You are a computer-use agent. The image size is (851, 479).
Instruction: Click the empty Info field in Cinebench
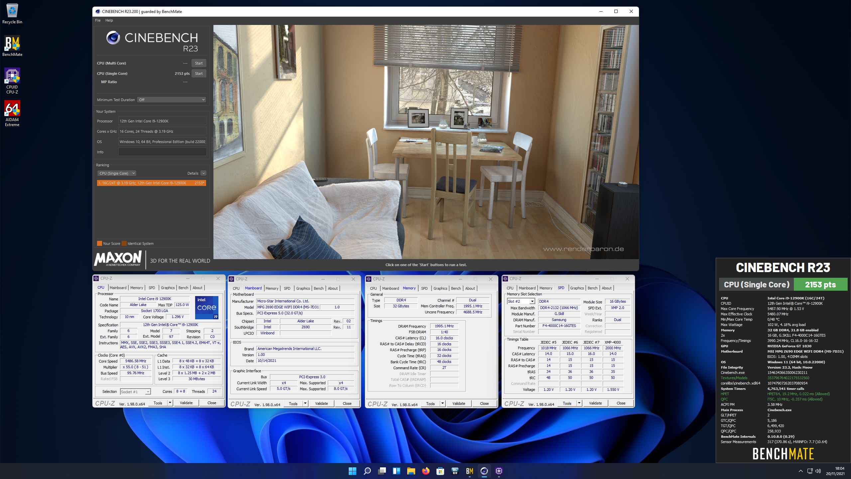point(163,152)
